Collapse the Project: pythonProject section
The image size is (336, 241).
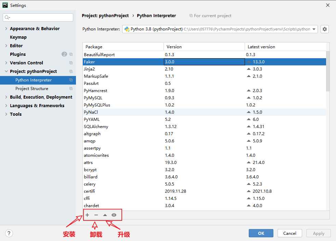(6, 72)
